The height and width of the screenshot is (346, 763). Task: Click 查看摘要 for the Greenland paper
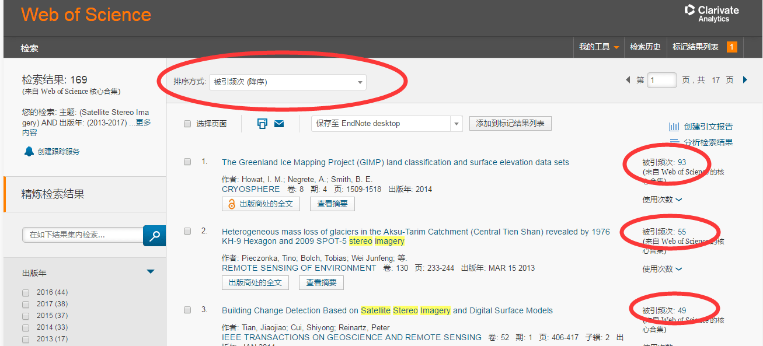(332, 204)
